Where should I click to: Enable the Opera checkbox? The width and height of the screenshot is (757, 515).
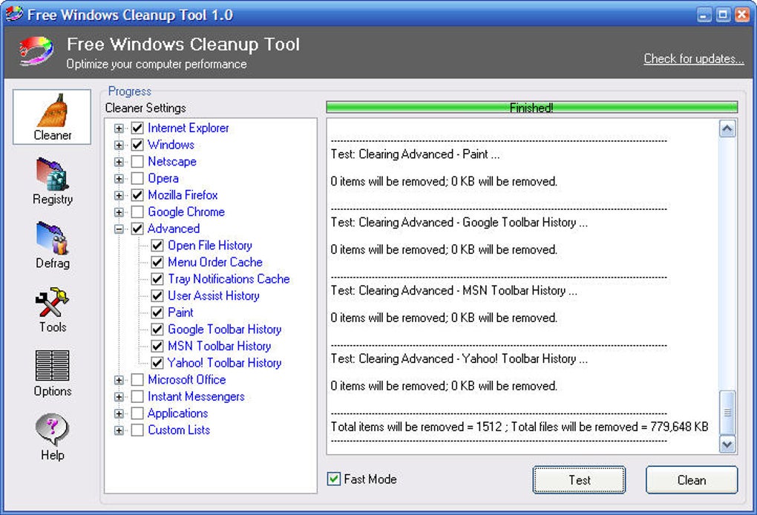(x=137, y=178)
